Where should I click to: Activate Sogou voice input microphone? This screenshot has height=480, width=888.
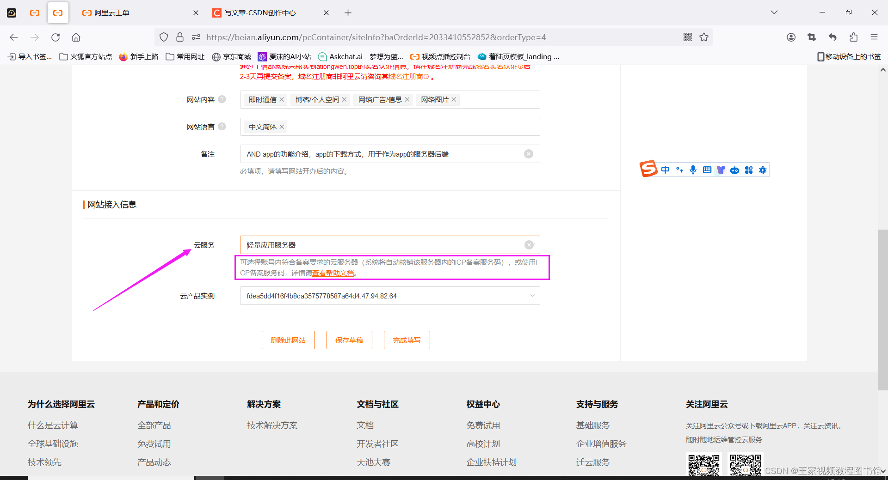point(693,170)
